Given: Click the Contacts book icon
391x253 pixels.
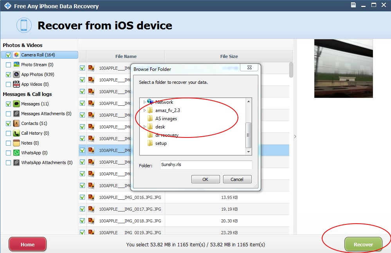Looking at the screenshot, I should coord(16,123).
